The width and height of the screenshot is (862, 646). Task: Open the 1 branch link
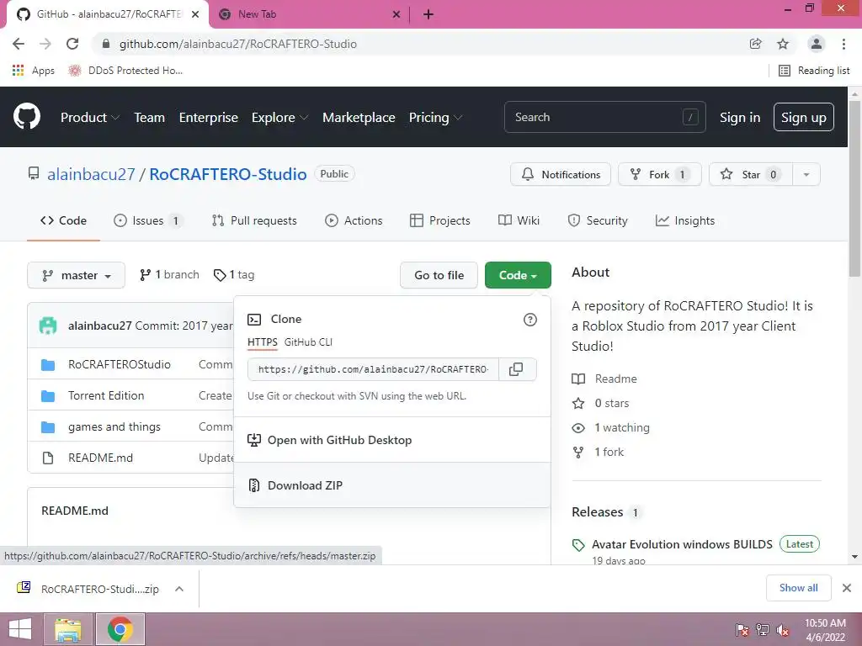point(169,275)
